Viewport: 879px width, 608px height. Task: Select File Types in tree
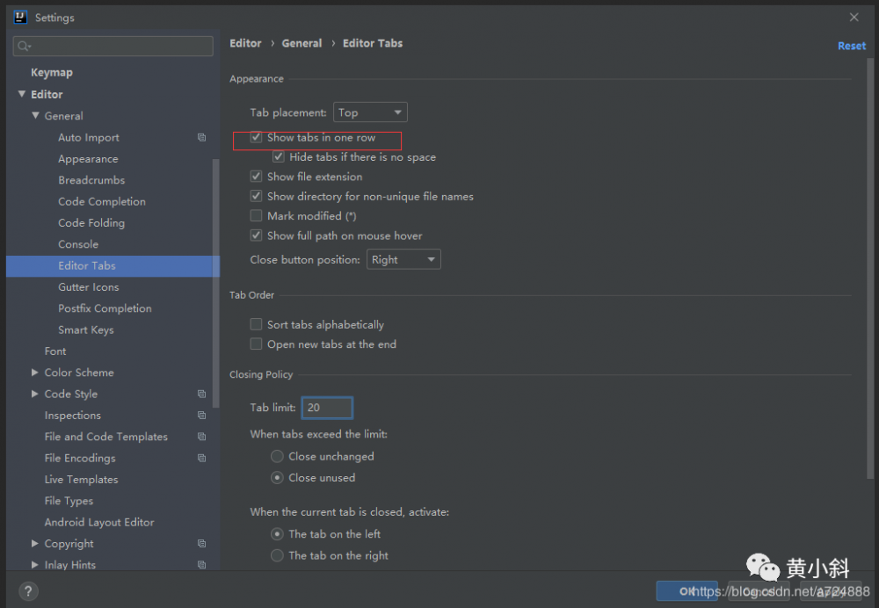(x=69, y=501)
